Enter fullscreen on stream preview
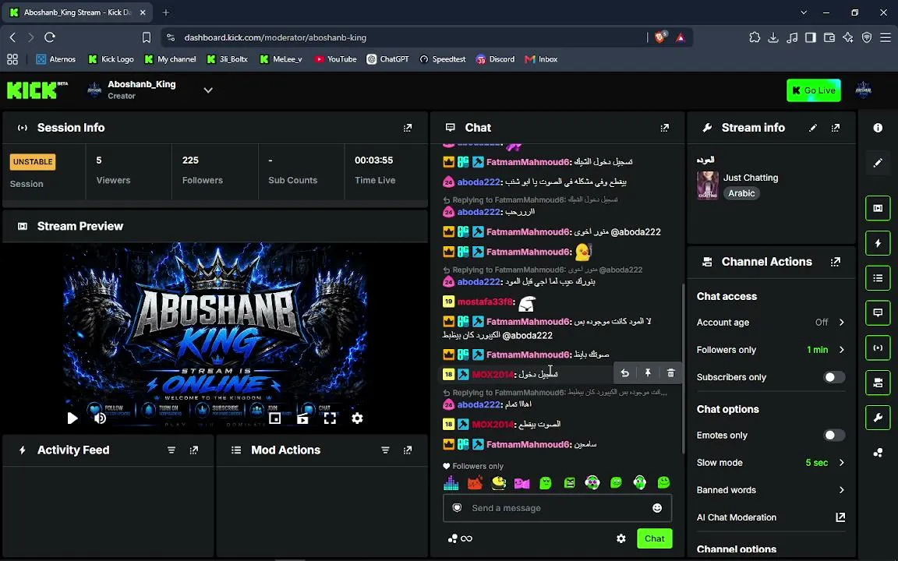Screen dimensions: 898x561 coord(330,418)
